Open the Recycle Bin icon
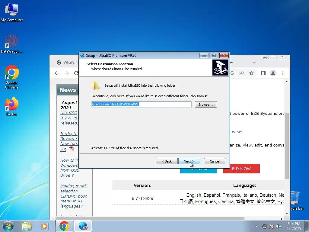 tap(295, 200)
